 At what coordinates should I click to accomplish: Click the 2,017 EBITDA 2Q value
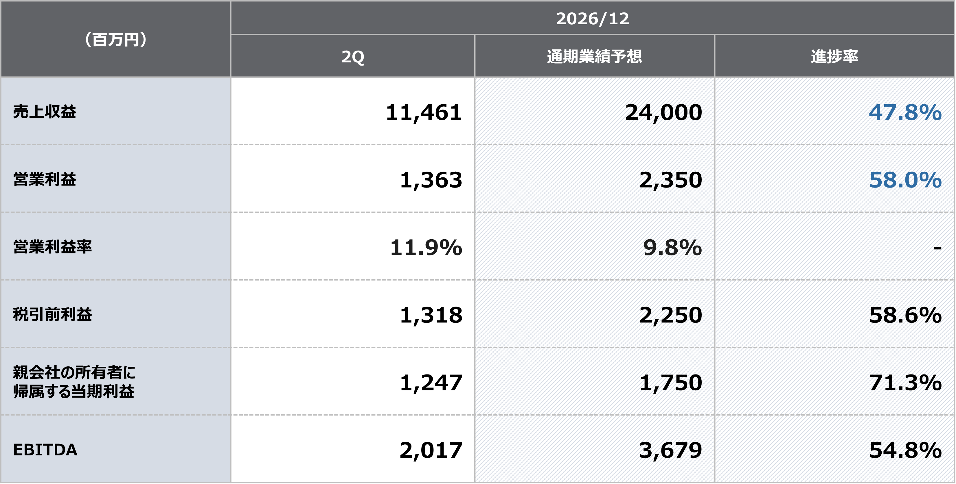(x=431, y=450)
